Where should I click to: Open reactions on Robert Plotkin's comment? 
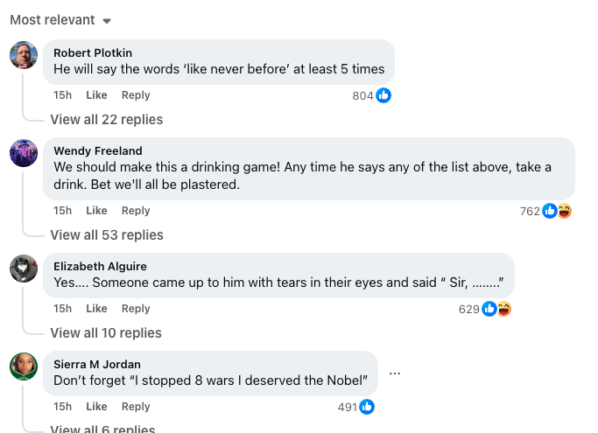[x=372, y=95]
